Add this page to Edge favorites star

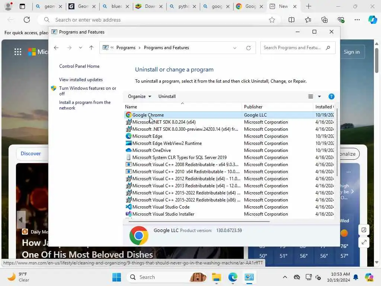pyautogui.click(x=272, y=20)
